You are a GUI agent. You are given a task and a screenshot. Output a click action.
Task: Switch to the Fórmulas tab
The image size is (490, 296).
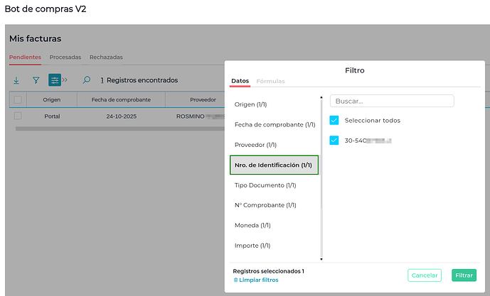270,82
